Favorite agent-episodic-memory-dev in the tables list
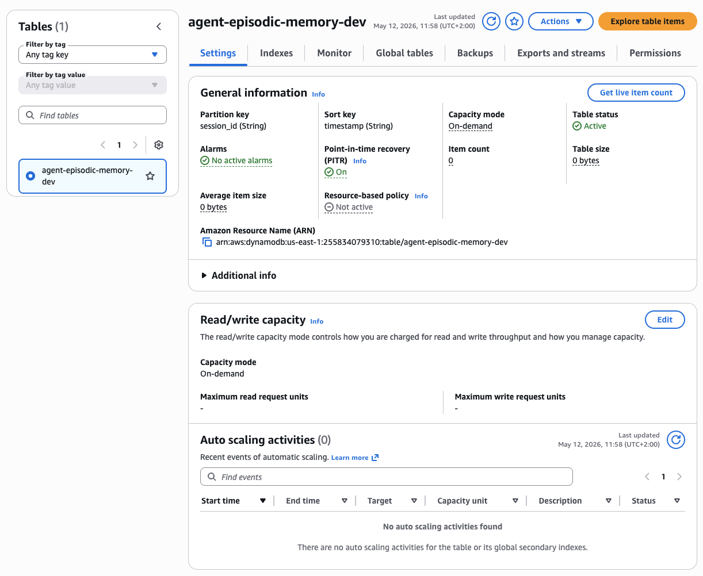Image resolution: width=703 pixels, height=576 pixels. coord(150,176)
